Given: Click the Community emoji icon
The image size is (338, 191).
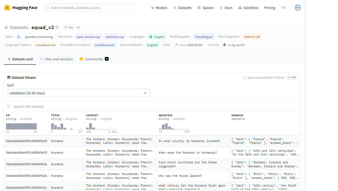Looking at the screenshot, I should click(x=81, y=59).
